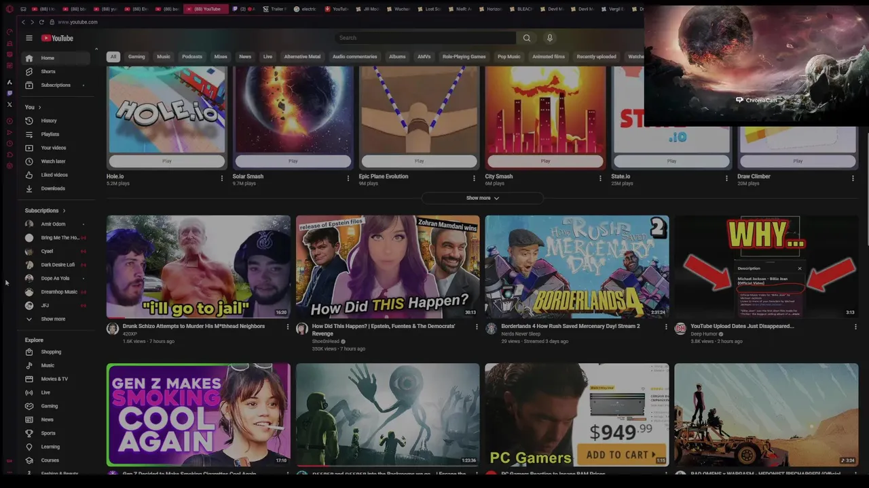Open Gaming under Explore
Image resolution: width=869 pixels, height=488 pixels.
56,406
